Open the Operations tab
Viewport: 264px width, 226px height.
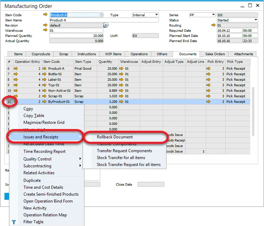click(139, 54)
